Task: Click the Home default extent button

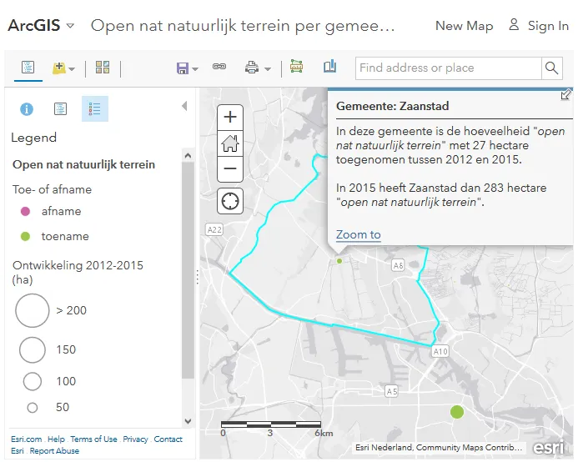Action: coord(230,143)
